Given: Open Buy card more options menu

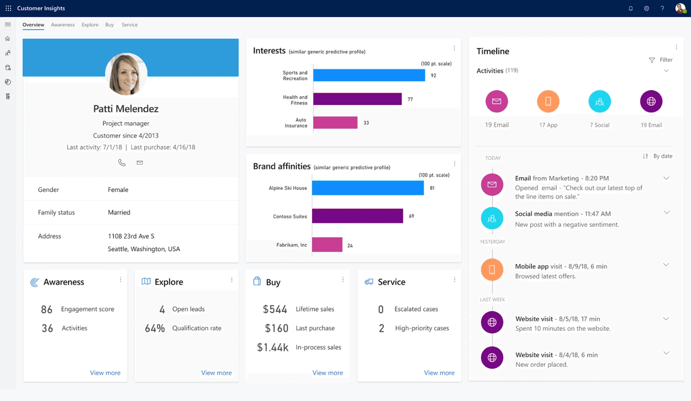Looking at the screenshot, I should pyautogui.click(x=343, y=280).
